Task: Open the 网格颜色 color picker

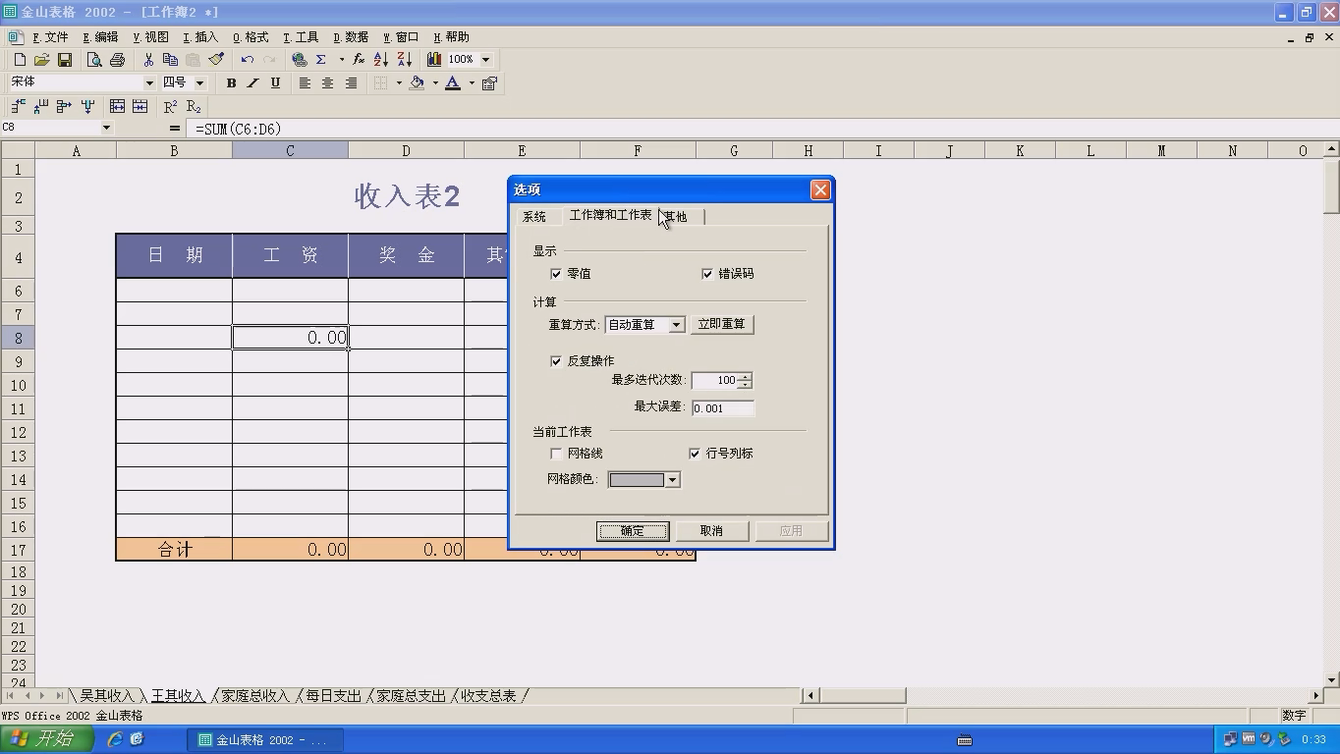Action: click(644, 480)
